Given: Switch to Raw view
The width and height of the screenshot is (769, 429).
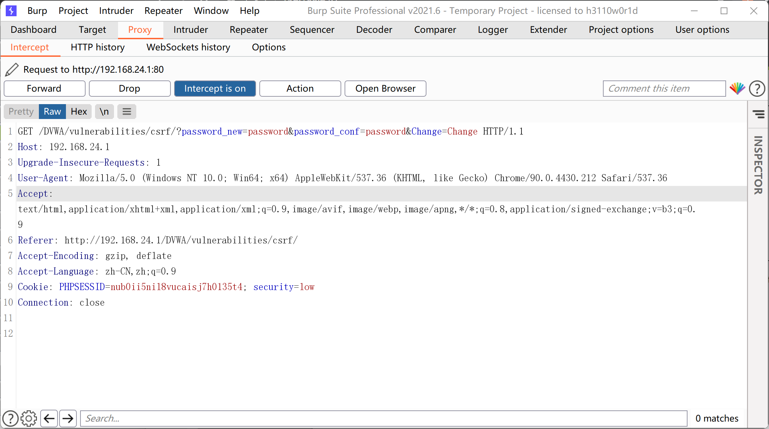Looking at the screenshot, I should pyautogui.click(x=52, y=112).
